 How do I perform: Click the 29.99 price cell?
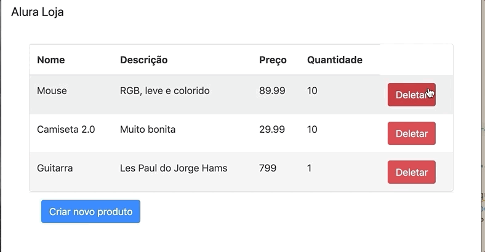pyautogui.click(x=272, y=130)
